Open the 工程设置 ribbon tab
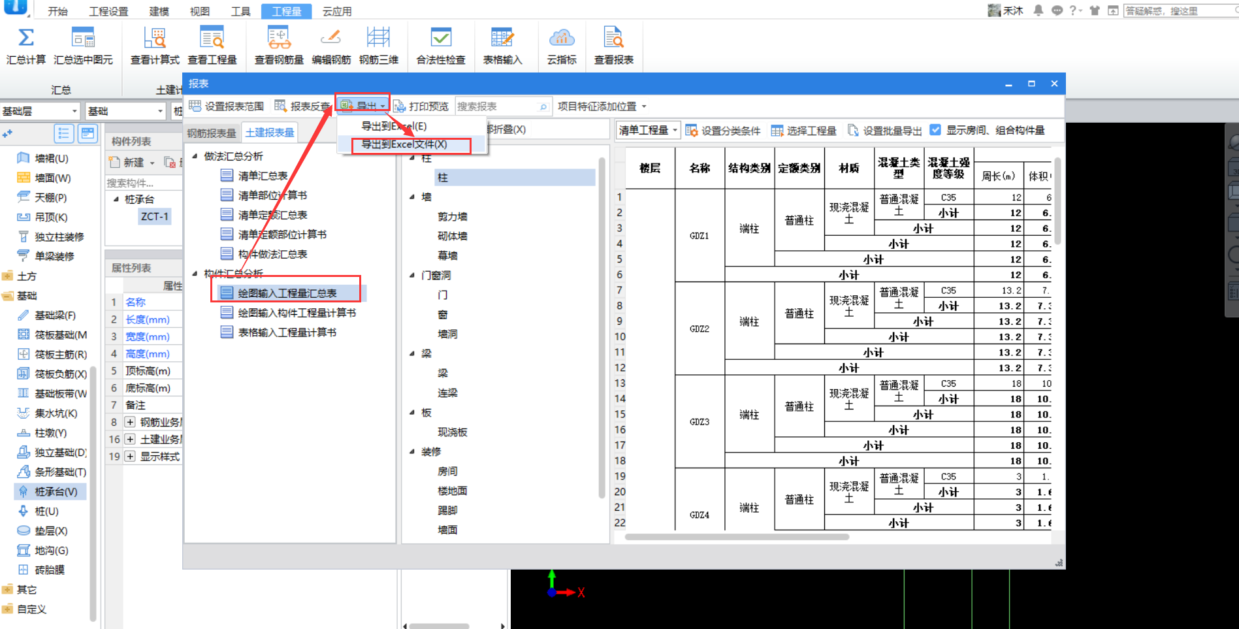The image size is (1239, 629). tap(108, 11)
